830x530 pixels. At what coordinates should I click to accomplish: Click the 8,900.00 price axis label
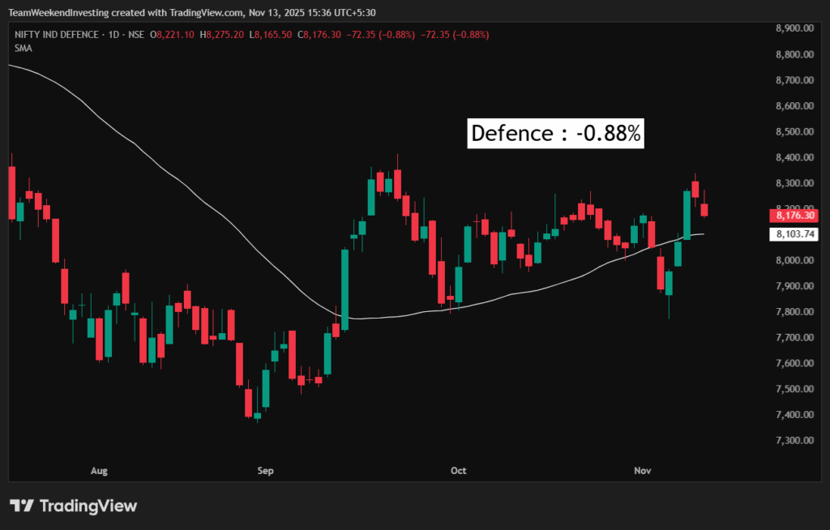pyautogui.click(x=794, y=28)
